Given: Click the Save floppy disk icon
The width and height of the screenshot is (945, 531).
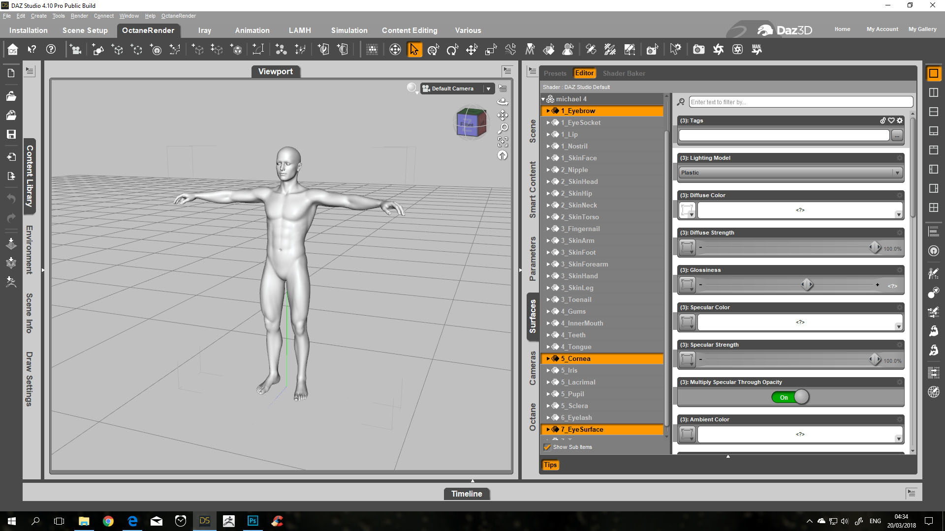Looking at the screenshot, I should [x=11, y=134].
